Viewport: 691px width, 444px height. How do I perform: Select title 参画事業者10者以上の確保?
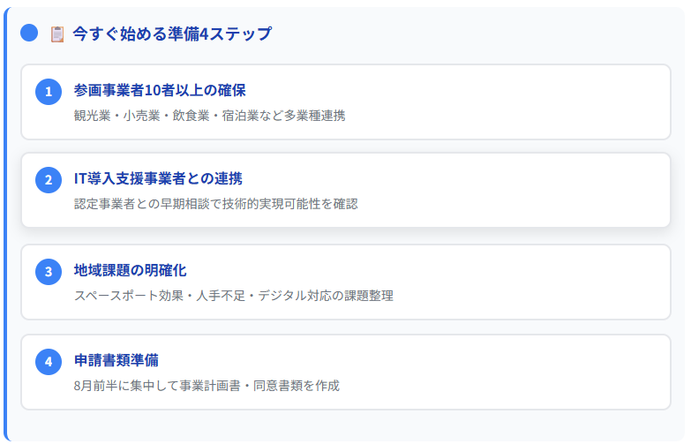(160, 90)
